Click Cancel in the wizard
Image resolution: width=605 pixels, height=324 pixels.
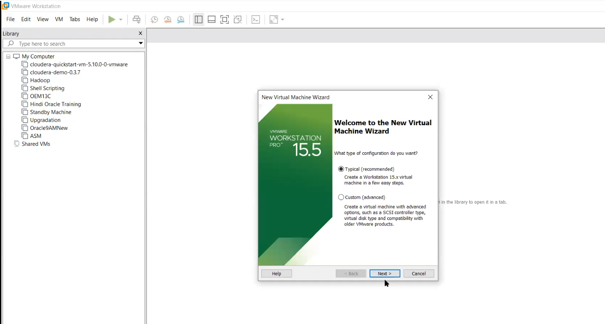(x=419, y=274)
